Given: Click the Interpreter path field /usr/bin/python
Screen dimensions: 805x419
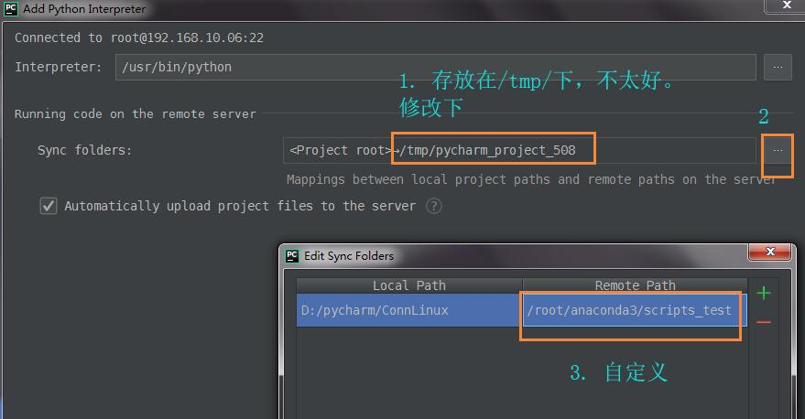Looking at the screenshot, I should 435,67.
